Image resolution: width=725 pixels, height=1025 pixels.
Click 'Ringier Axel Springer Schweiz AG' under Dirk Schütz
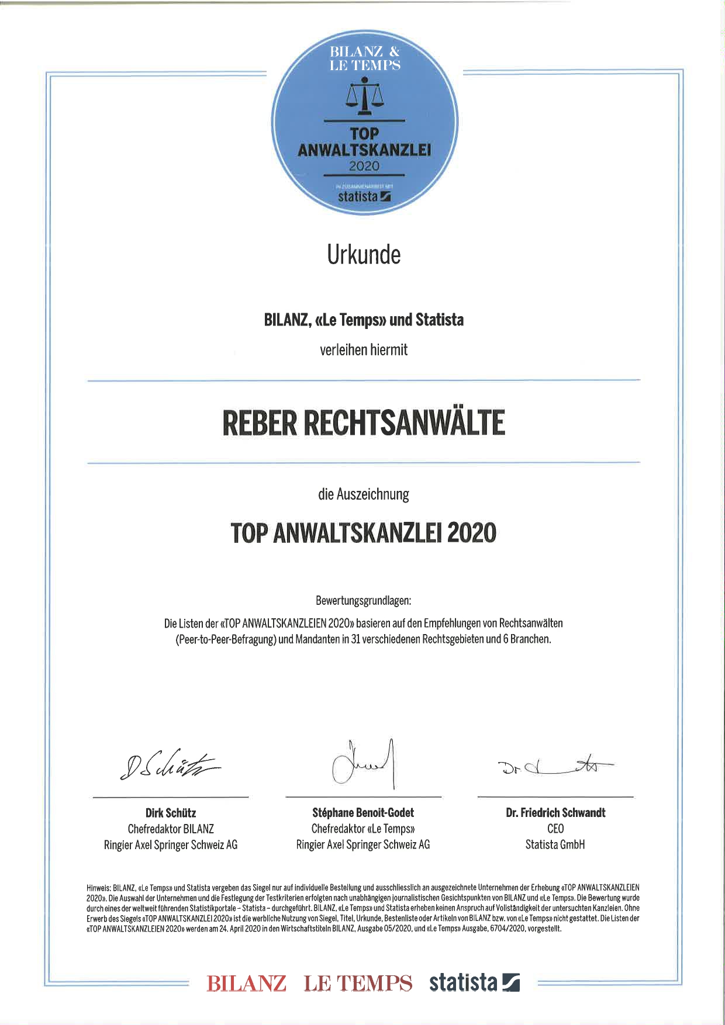(x=171, y=844)
